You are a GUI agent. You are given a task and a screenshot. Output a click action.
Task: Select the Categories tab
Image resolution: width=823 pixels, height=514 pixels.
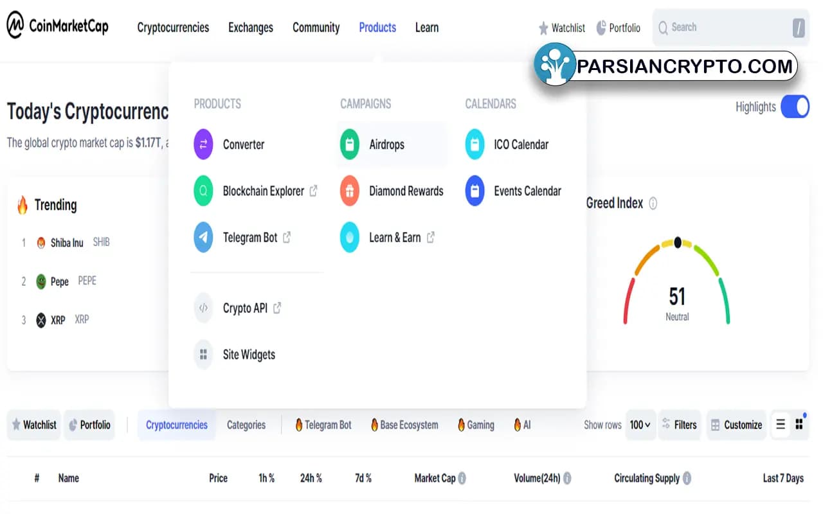coord(246,425)
